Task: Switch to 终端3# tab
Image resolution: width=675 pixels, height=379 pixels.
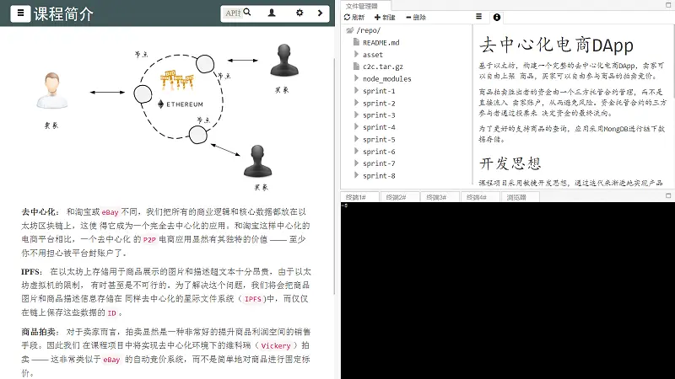Action: [440, 197]
